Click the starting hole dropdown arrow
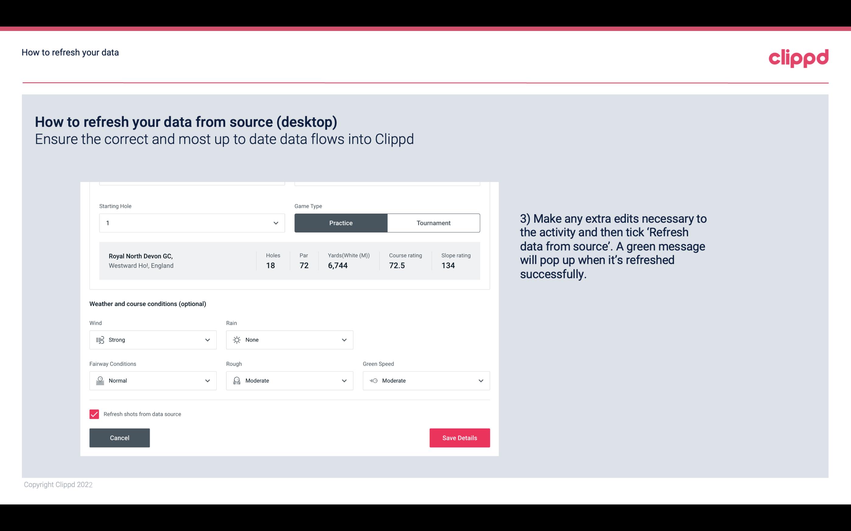This screenshot has width=851, height=531. (x=276, y=223)
